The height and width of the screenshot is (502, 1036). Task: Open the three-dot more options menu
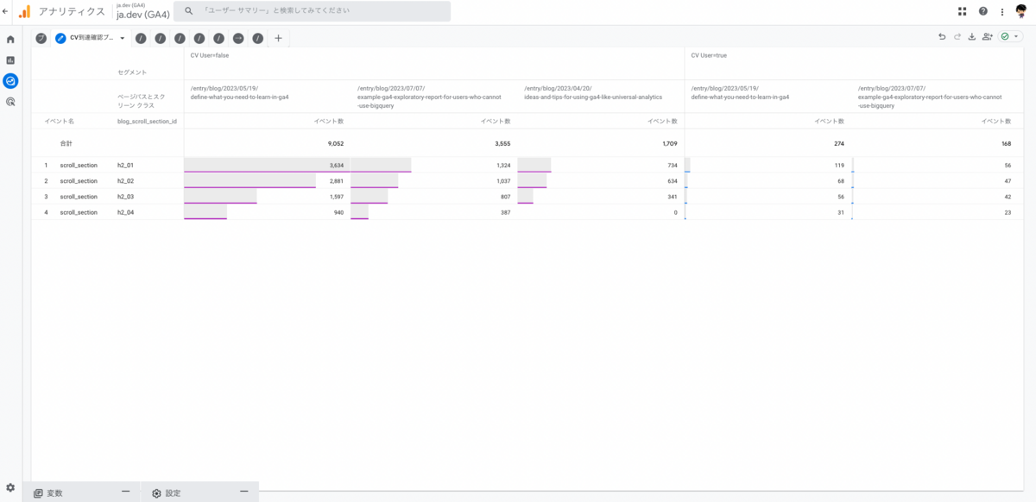pyautogui.click(x=1001, y=11)
